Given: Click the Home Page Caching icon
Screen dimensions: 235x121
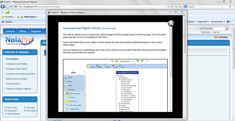Looking at the screenshot, I should (x=67, y=105).
